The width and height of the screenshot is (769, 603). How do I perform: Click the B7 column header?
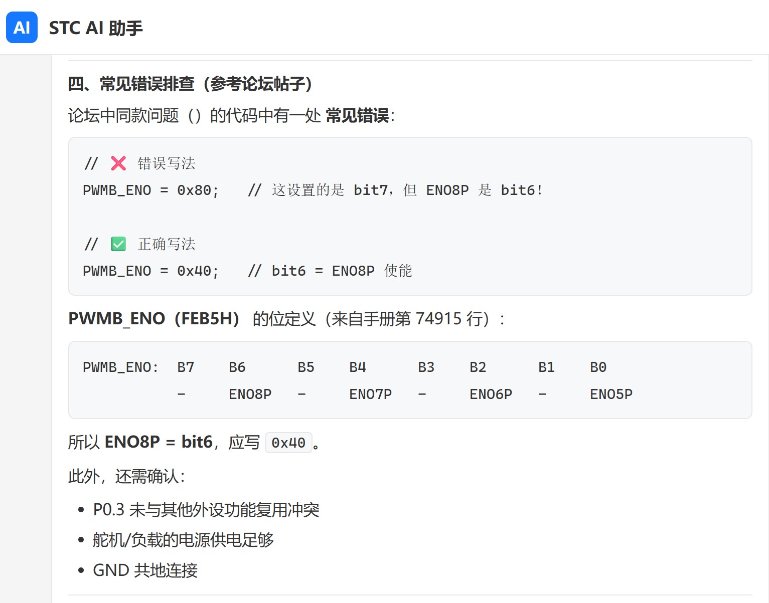(186, 367)
